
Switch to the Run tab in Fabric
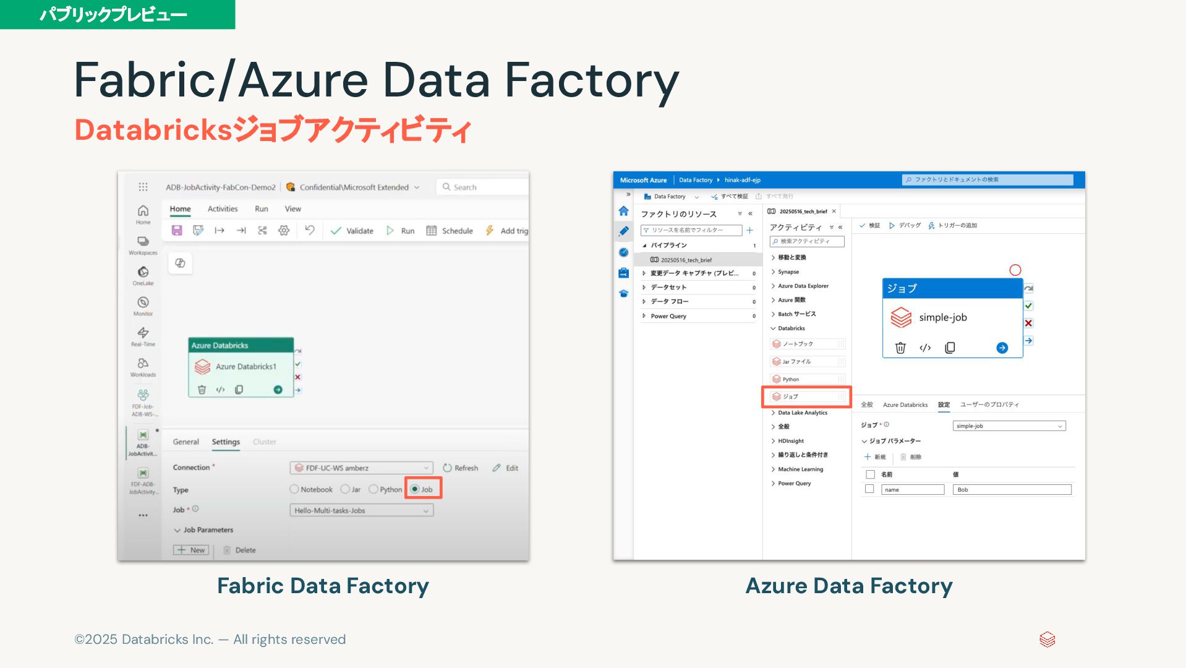[262, 209]
